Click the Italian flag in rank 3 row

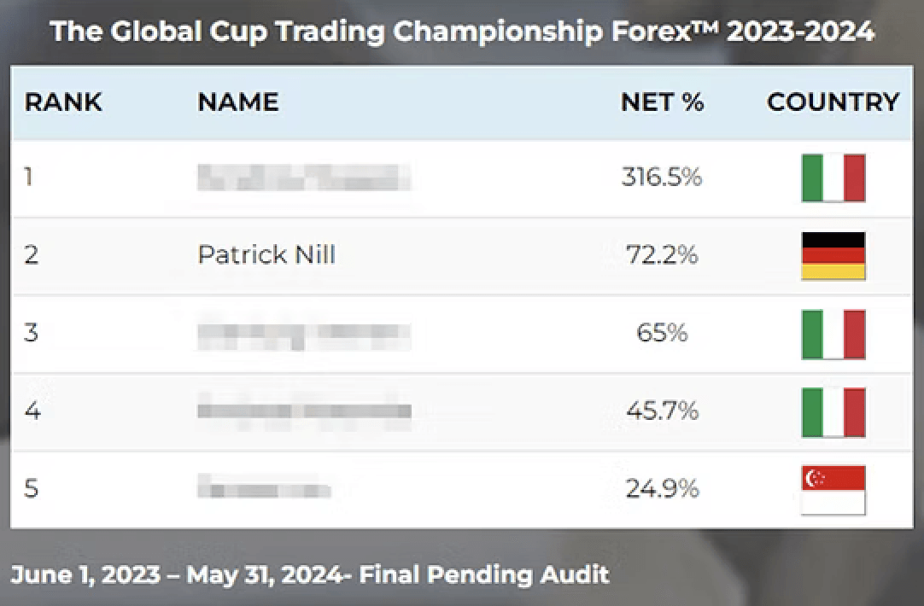coord(833,334)
